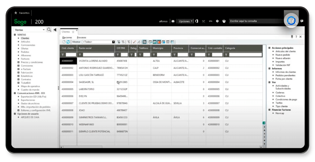Screen dimensions: 315x162
Task: Collapse the left navigation panel arrow
Action: tap(55, 30)
